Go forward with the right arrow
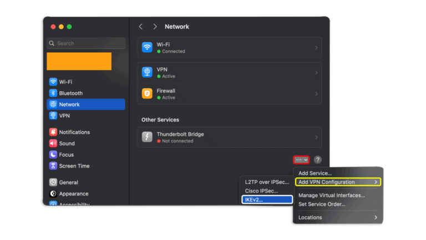426x240 pixels. click(155, 27)
